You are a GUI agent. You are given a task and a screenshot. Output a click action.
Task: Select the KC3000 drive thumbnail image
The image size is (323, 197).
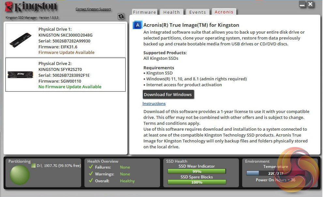pyautogui.click(x=21, y=40)
